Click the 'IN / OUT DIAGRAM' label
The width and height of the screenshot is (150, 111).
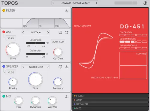pyautogui.click(x=82, y=26)
